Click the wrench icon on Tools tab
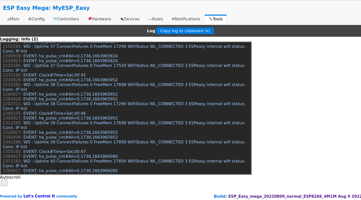361x200 pixels. tap(210, 19)
